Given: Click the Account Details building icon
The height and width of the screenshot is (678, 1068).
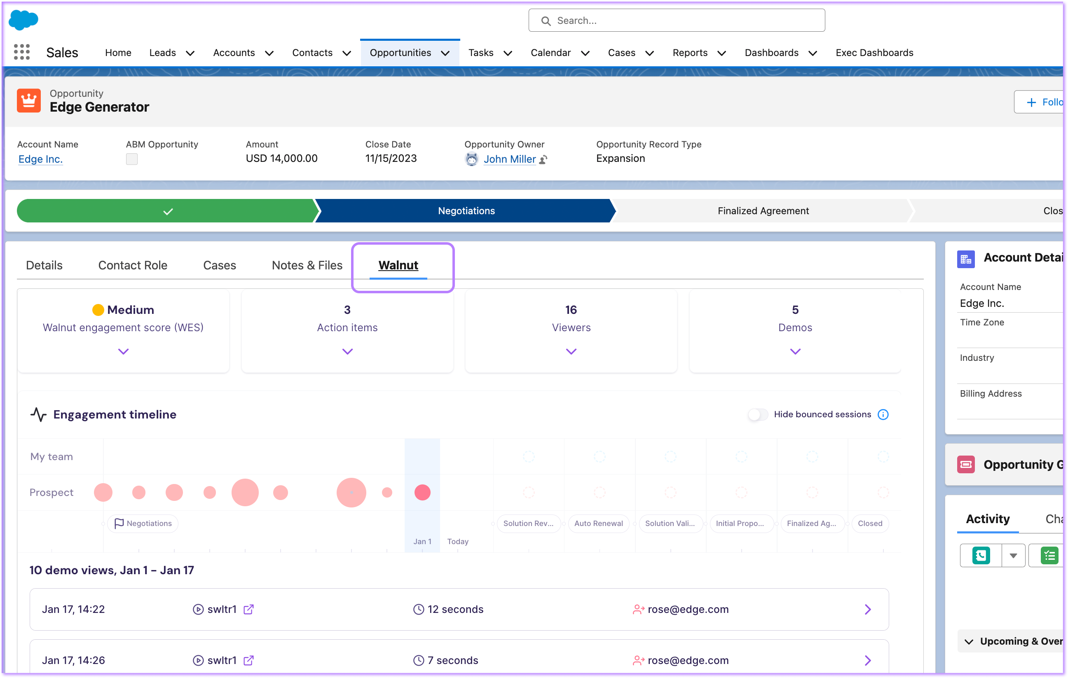Looking at the screenshot, I should [x=965, y=260].
